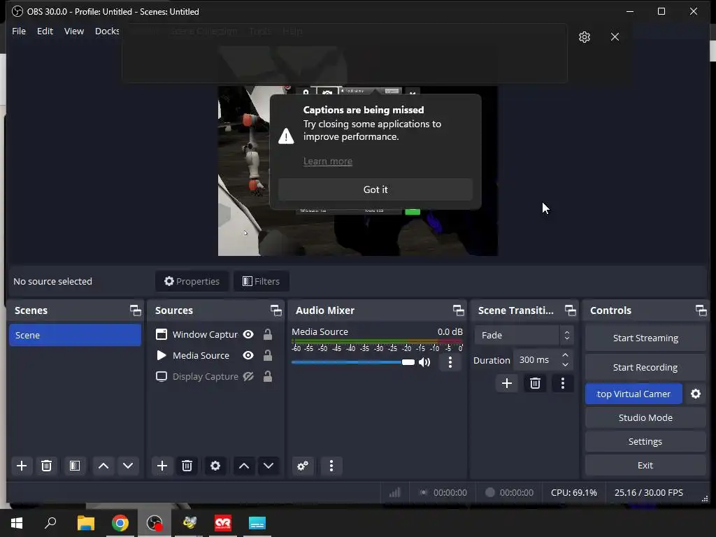
Task: Open source properties gear in Sources panel
Action: (215, 466)
